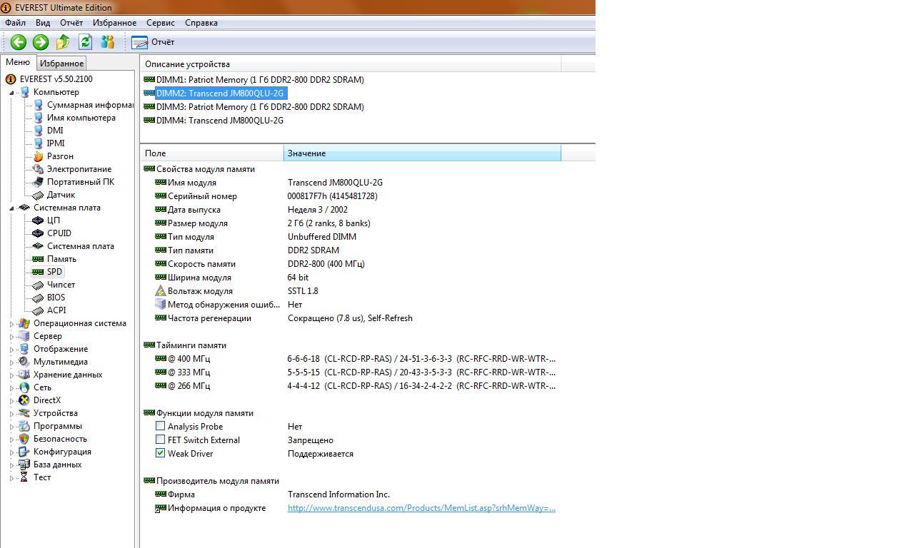The height and width of the screenshot is (548, 914).
Task: Open the Файл menu
Action: 15,23
